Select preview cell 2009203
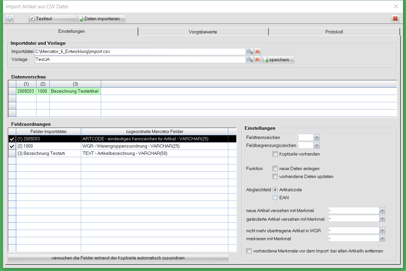 26,91
